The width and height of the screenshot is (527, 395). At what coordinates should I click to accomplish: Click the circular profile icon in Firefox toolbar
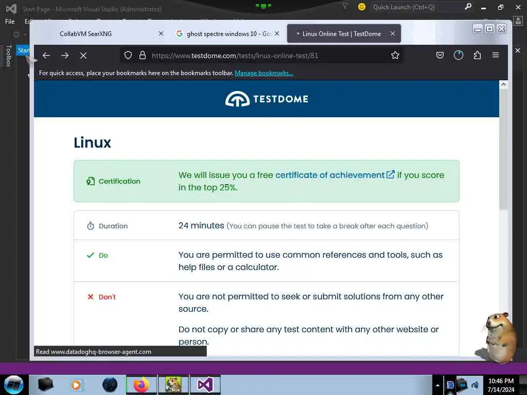click(x=459, y=55)
